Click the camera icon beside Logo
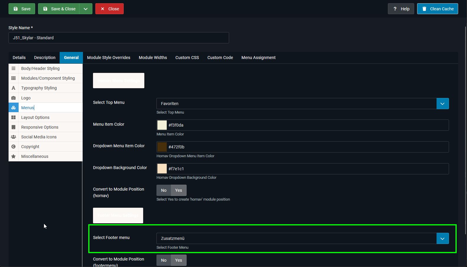Viewport: 467px width, 267px height. 13,98
